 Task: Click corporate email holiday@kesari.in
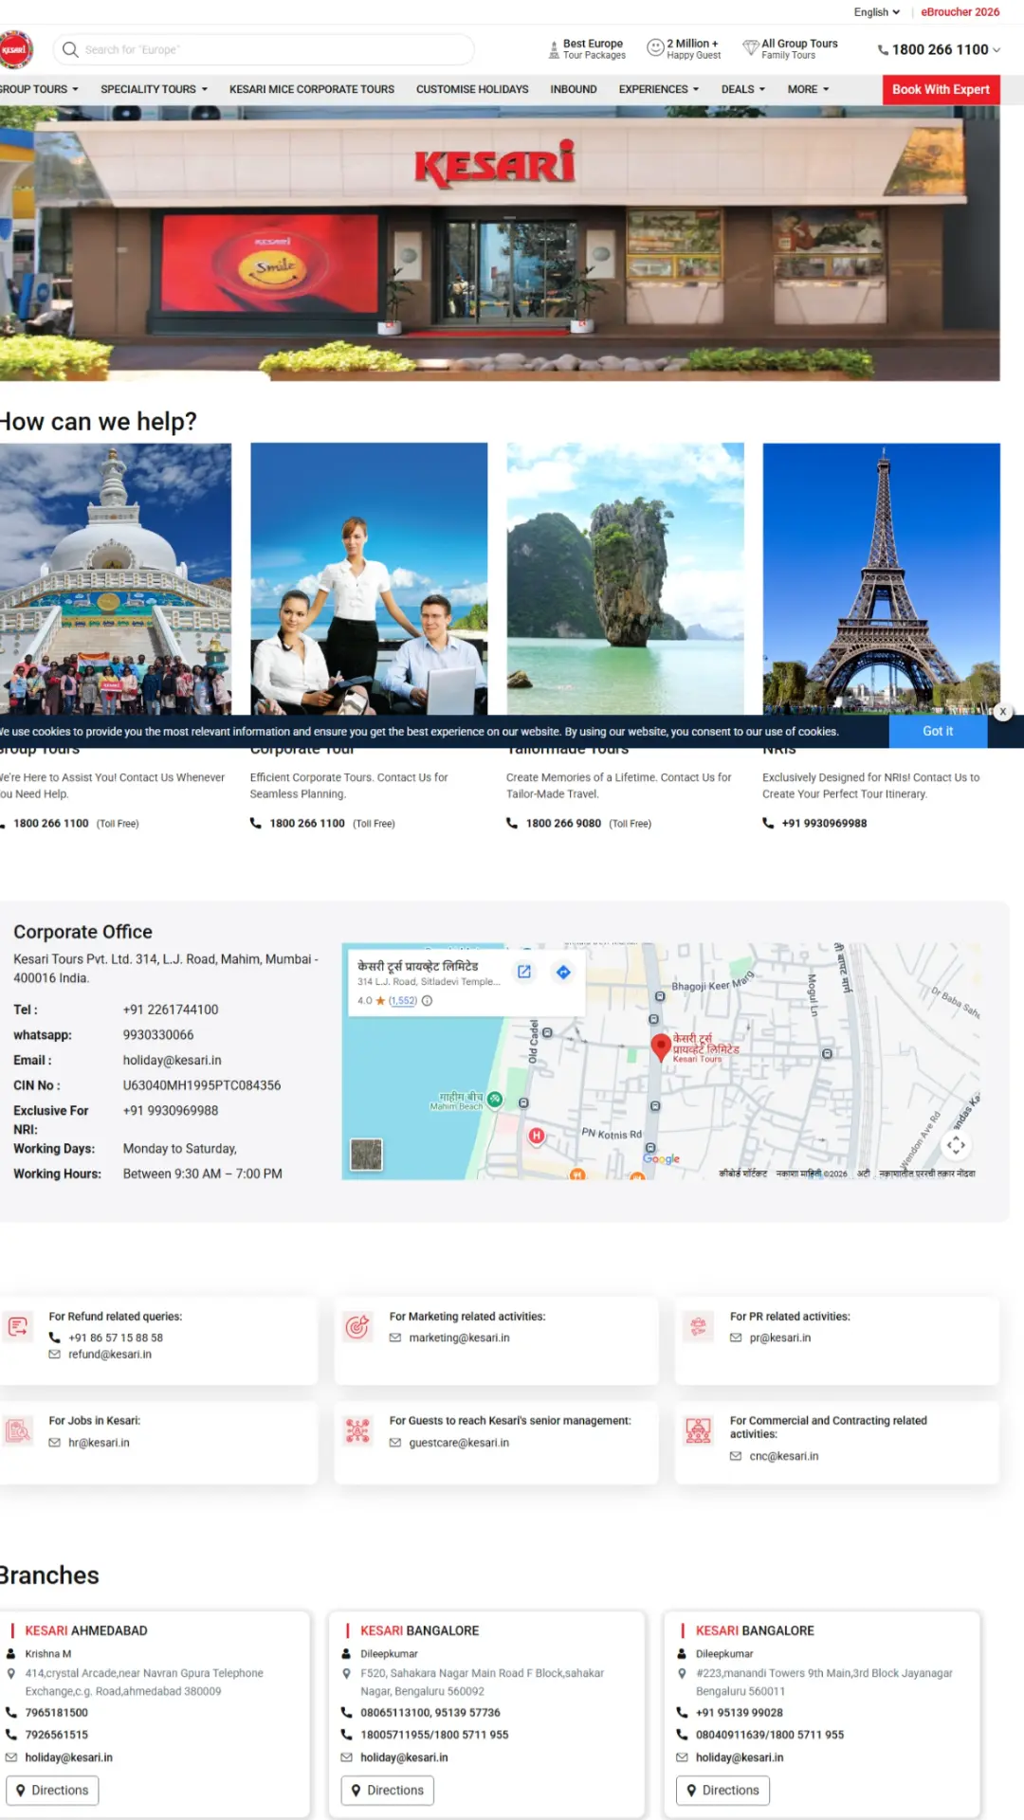[172, 1061]
